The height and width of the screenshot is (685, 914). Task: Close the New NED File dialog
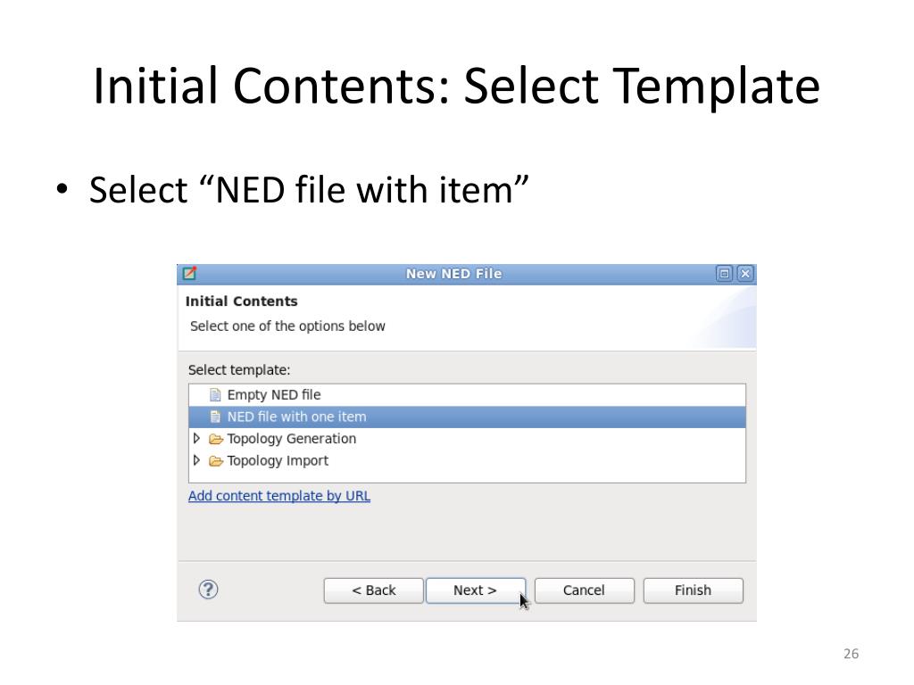point(745,273)
